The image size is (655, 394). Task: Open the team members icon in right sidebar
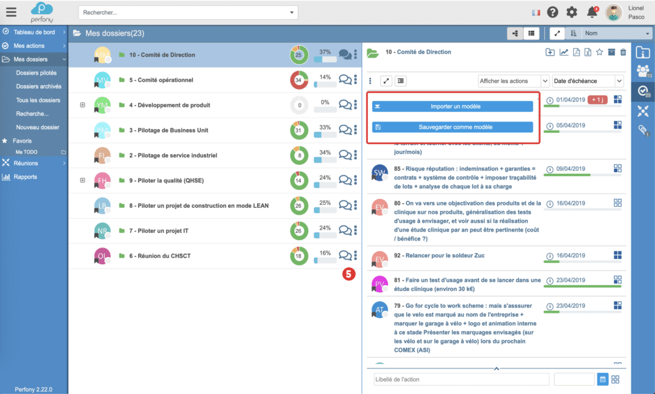point(643,72)
